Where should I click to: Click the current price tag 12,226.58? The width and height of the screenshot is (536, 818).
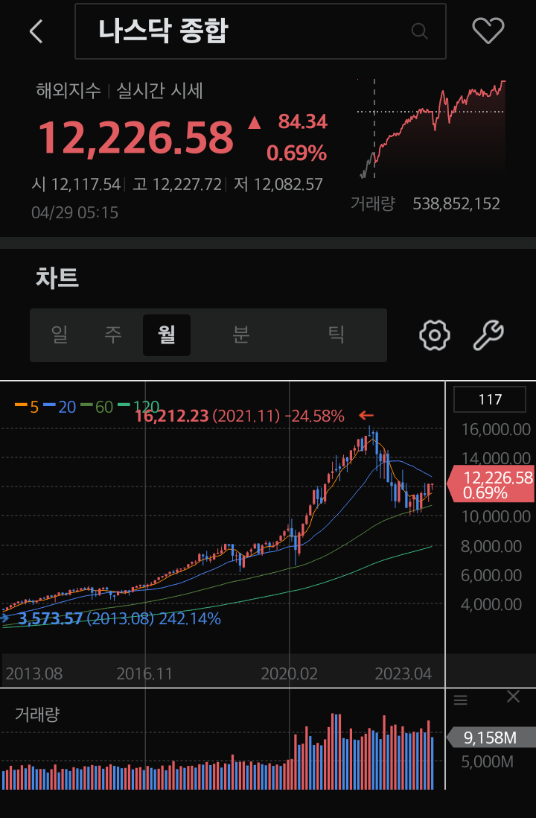click(x=491, y=484)
